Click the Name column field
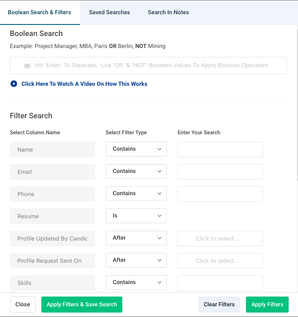This screenshot has height=317, width=298. [52, 149]
